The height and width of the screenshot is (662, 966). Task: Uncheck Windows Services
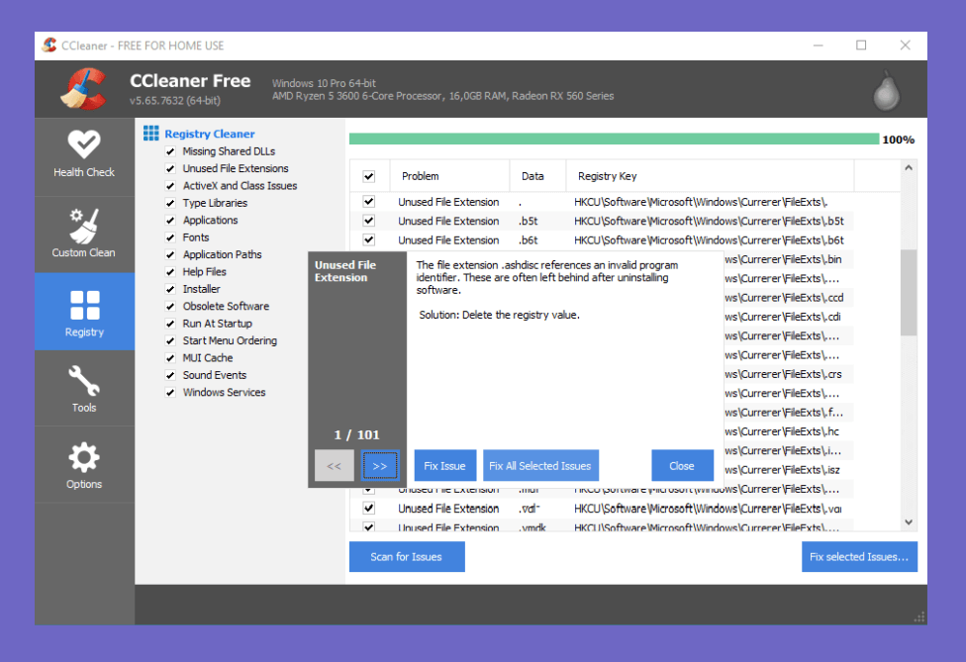click(x=170, y=393)
